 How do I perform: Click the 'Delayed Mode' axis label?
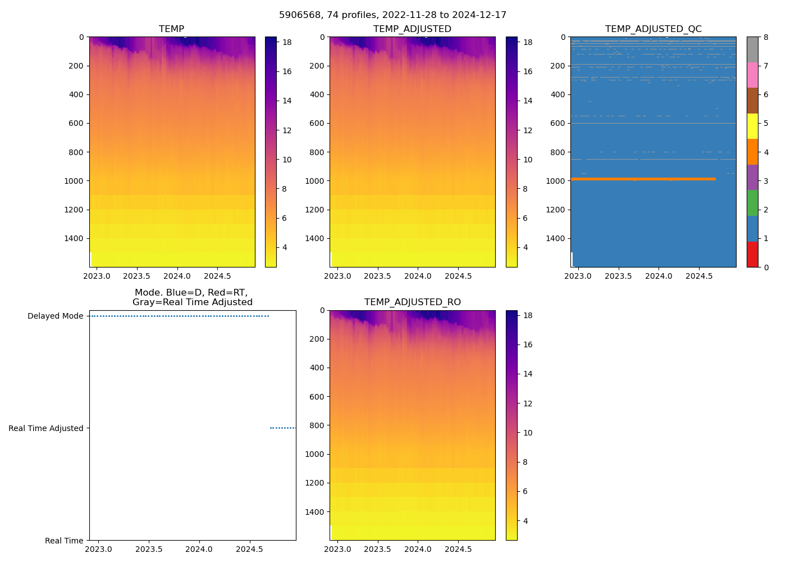tap(55, 316)
